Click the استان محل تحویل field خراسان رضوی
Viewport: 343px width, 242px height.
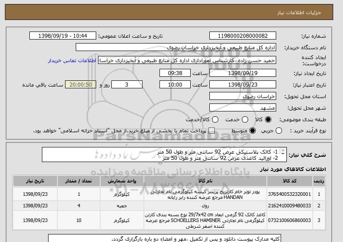click(243, 96)
